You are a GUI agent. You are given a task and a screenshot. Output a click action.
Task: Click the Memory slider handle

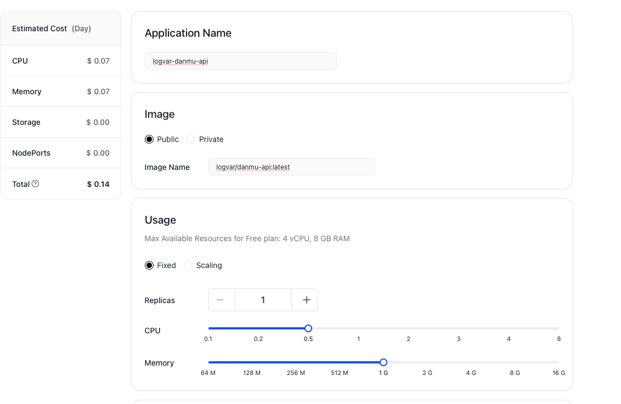pos(383,362)
